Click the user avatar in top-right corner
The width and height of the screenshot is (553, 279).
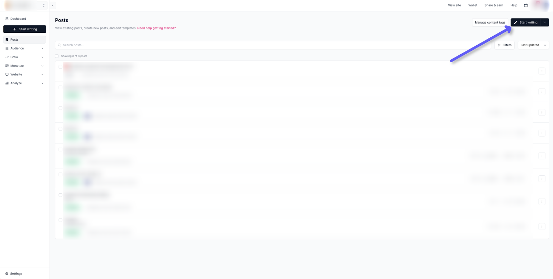tap(541, 5)
